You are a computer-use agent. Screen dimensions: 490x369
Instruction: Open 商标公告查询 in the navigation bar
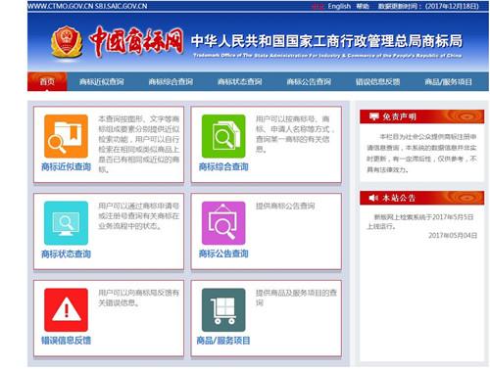[309, 81]
